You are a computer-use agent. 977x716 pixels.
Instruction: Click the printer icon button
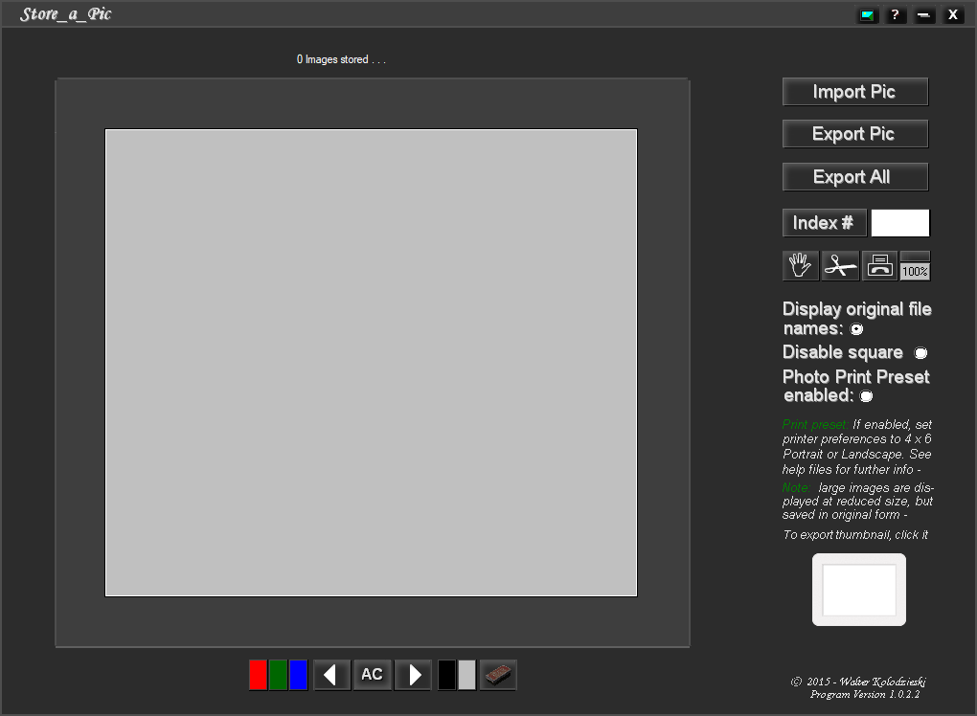[x=879, y=266]
